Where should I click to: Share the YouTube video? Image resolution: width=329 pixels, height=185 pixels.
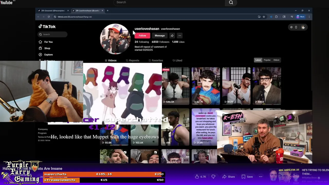229,177
